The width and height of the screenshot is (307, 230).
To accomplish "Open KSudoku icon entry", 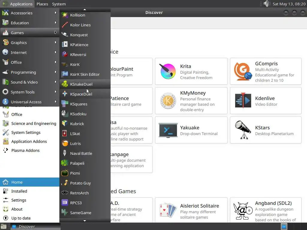I will pyautogui.click(x=65, y=114).
